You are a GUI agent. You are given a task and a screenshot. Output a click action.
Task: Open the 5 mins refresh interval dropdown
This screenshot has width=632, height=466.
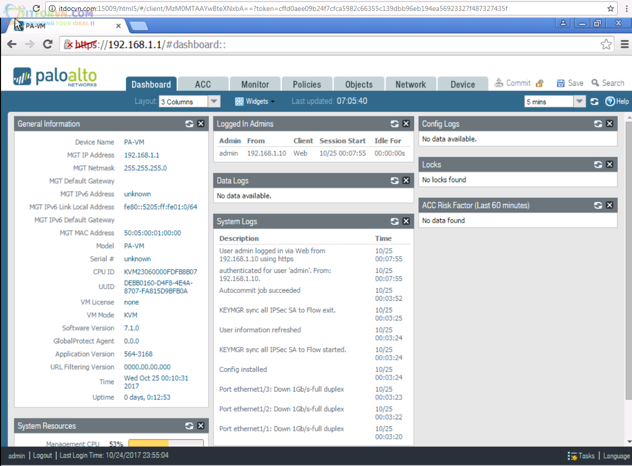tap(579, 102)
